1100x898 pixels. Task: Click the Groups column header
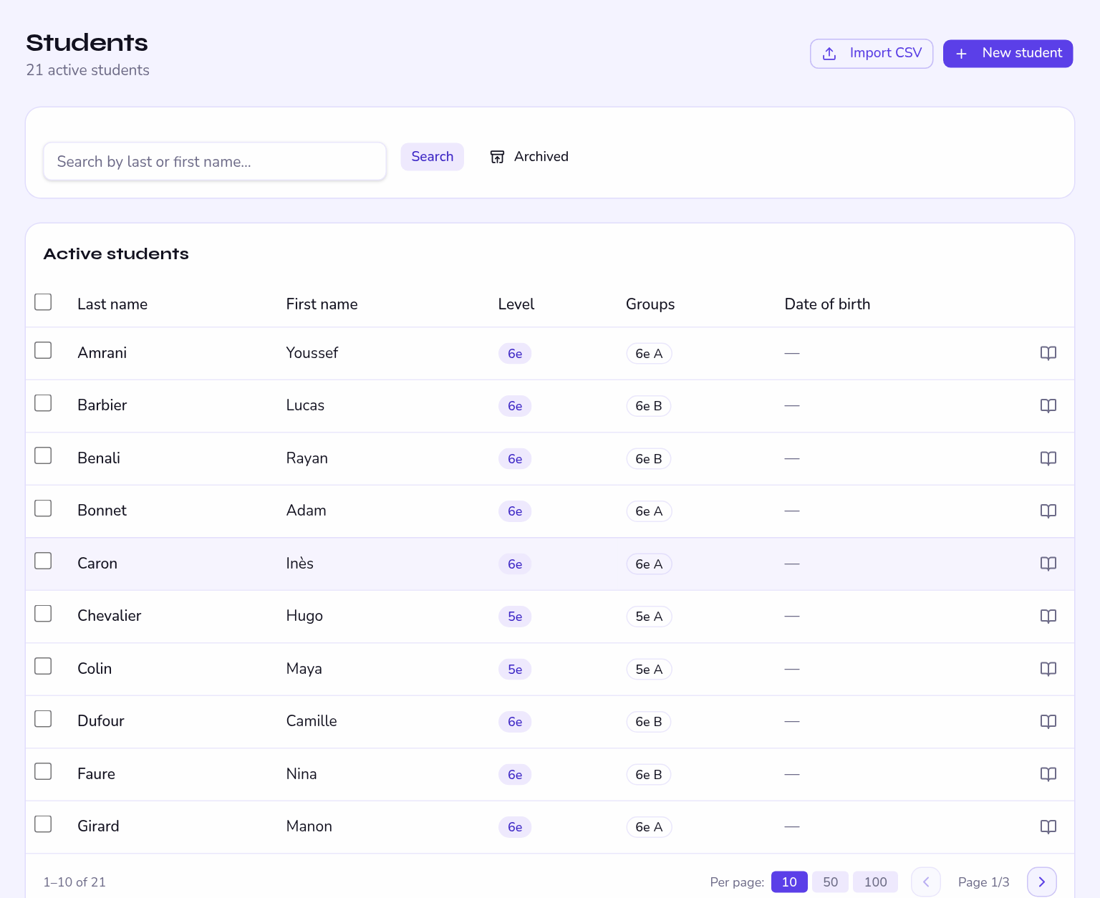pyautogui.click(x=650, y=304)
